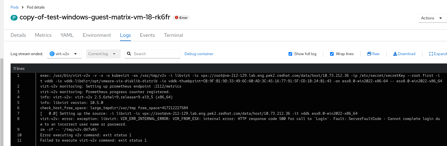Click the search magnifier icon
The width and height of the screenshot is (447, 146).
(x=129, y=54)
